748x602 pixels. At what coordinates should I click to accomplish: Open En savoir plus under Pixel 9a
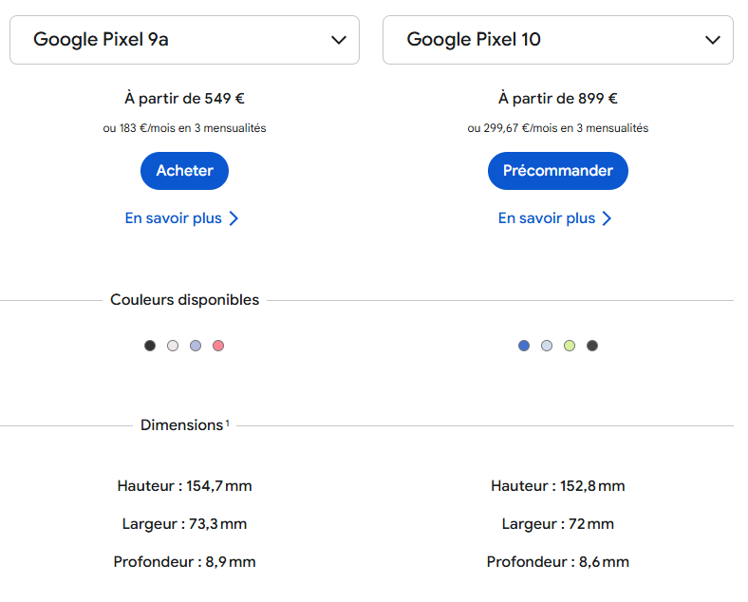point(182,218)
